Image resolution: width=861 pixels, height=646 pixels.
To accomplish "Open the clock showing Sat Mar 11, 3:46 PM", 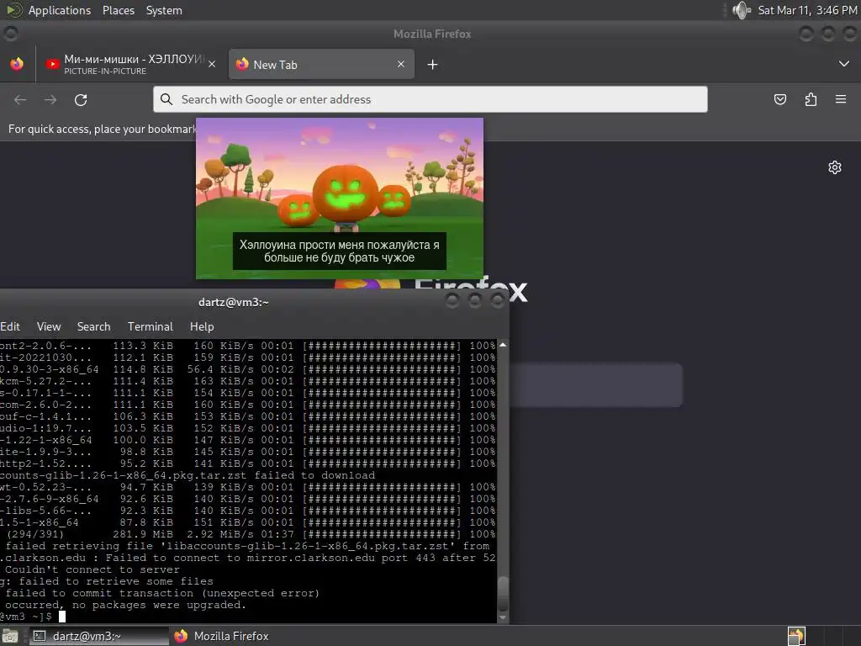I will (x=807, y=10).
